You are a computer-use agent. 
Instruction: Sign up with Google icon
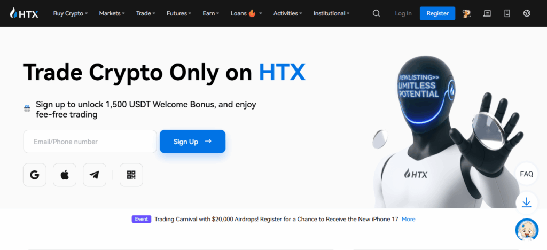[35, 175]
